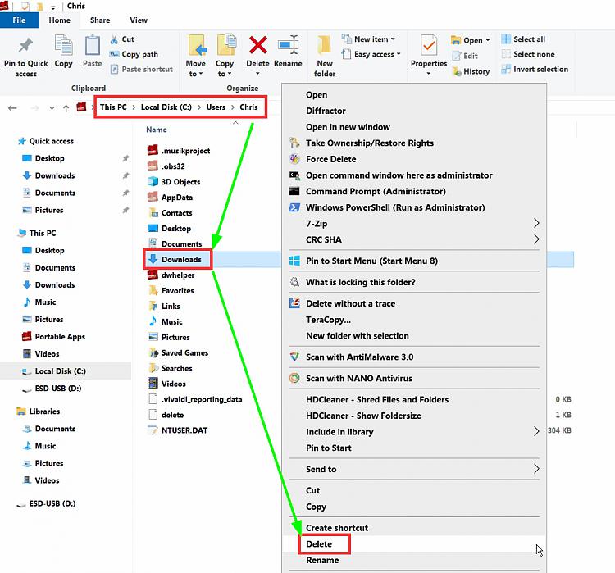Click Local Disk (C:) in breadcrumb
The image size is (615, 573).
tap(166, 107)
